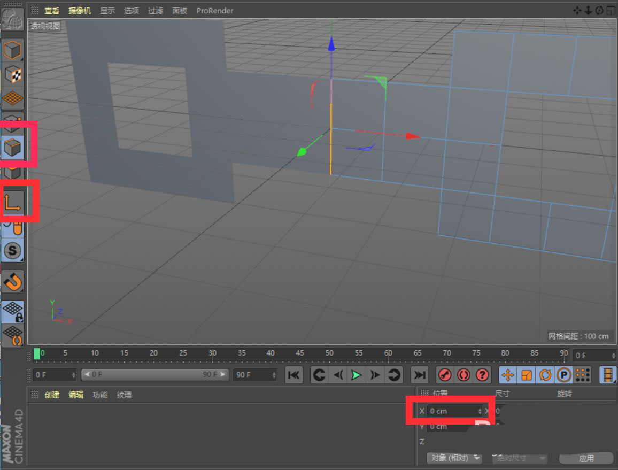The width and height of the screenshot is (618, 470).
Task: Toggle Position keyframe recording (move arrows)
Action: [x=507, y=375]
